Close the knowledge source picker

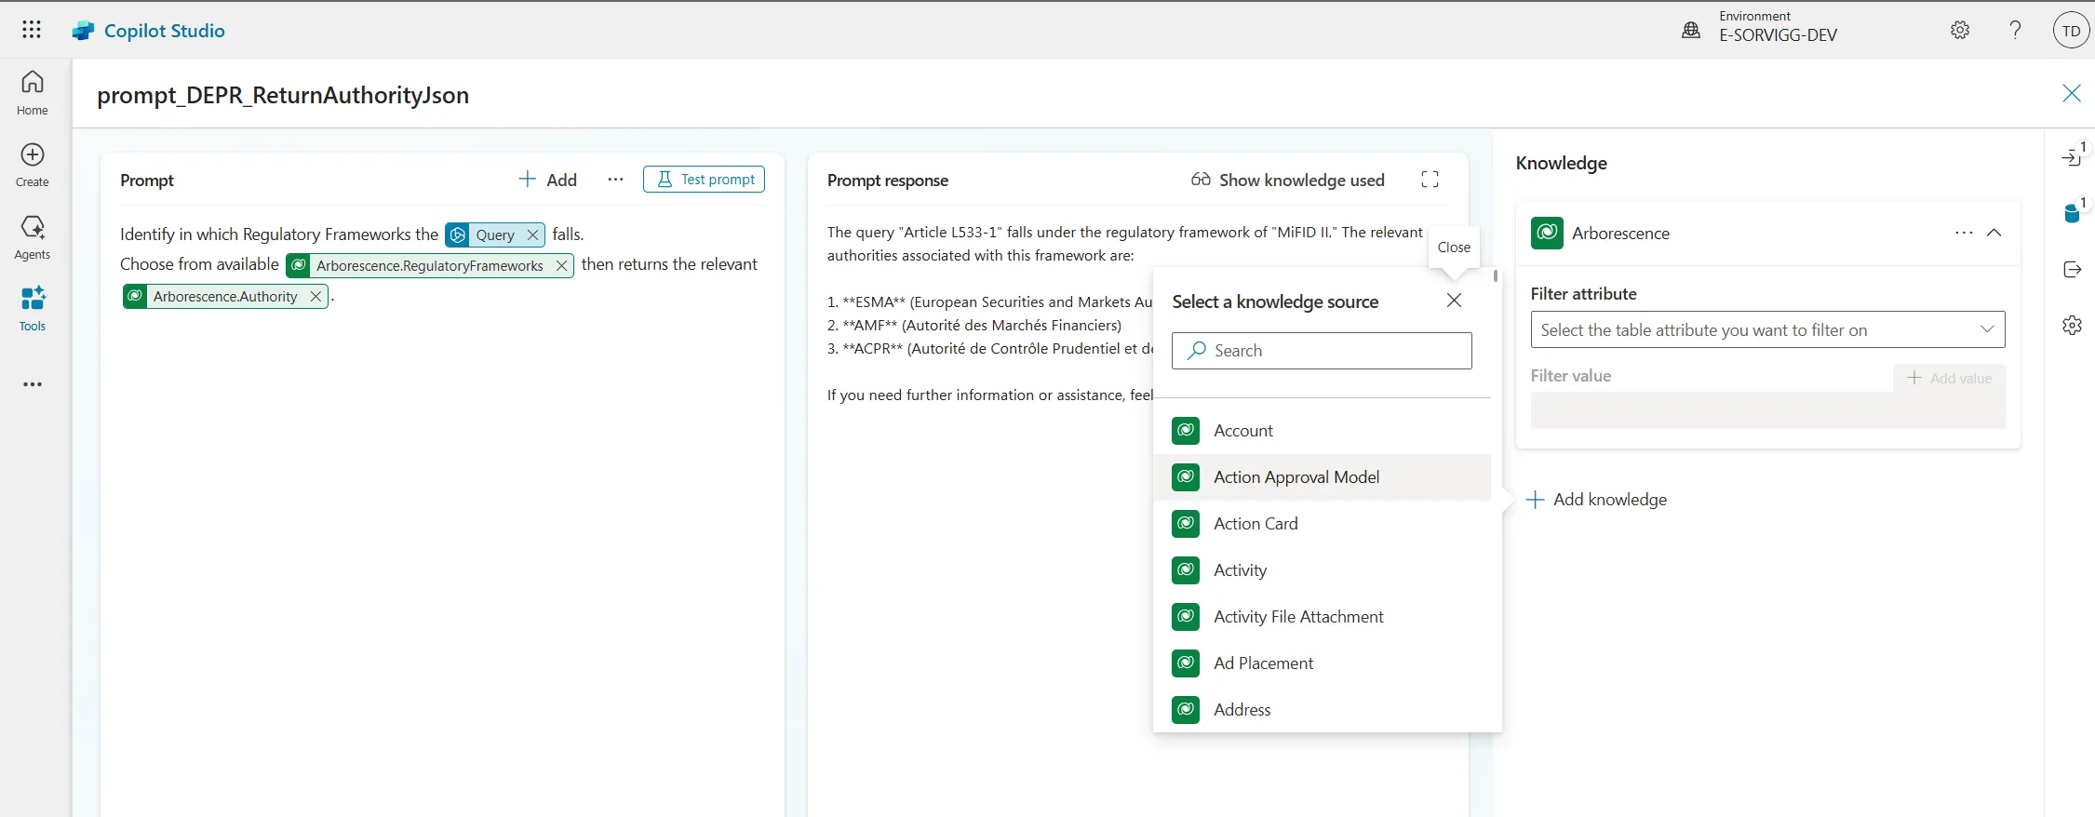coord(1454,301)
